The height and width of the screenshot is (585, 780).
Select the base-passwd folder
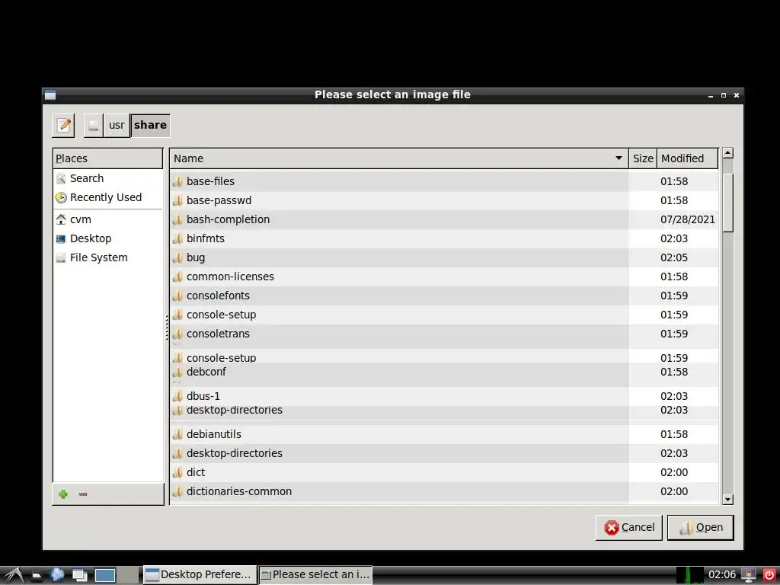tap(444, 200)
